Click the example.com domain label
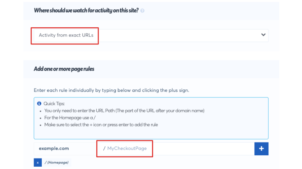The width and height of the screenshot is (302, 169). [x=54, y=148]
